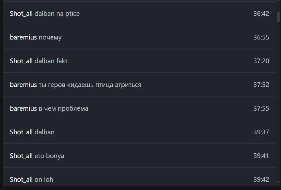281x190 pixels.
Task: Click Shot_all username beside 'dalban fakt'
Action: pos(21,61)
